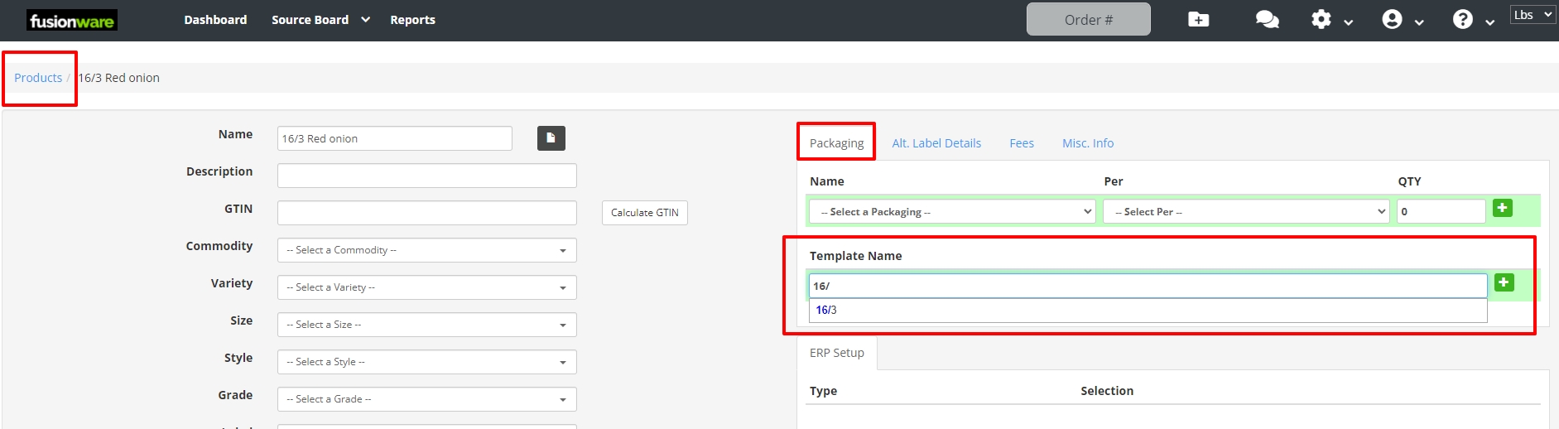Screen dimensions: 1559x429
Task: Click the Calculate GTIN button
Action: tap(644, 213)
